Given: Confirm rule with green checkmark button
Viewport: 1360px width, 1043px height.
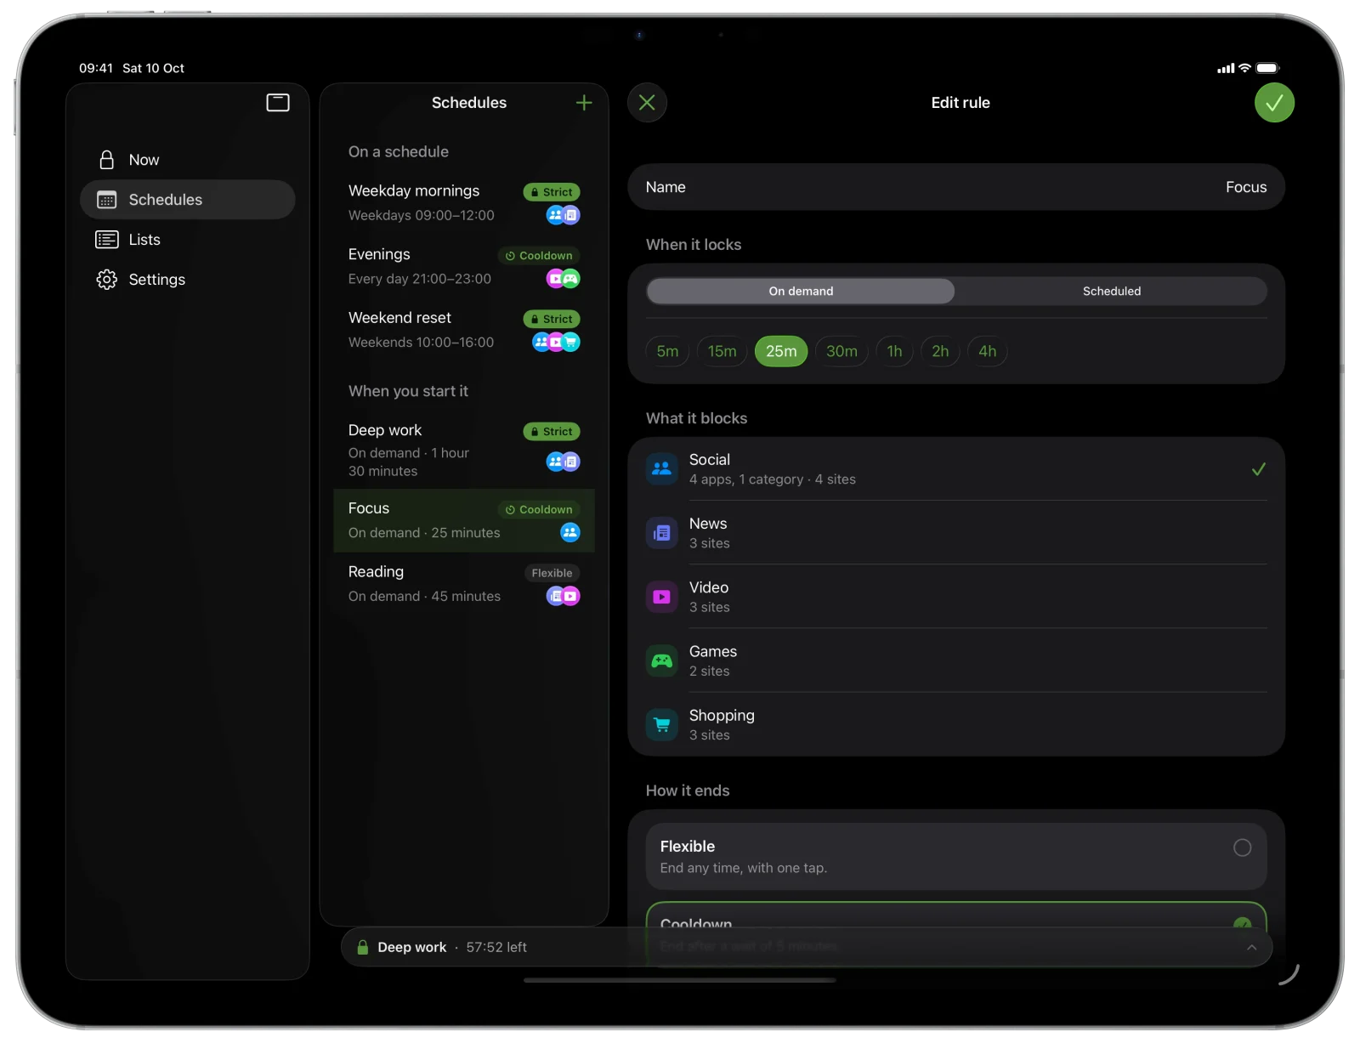Looking at the screenshot, I should 1274,103.
